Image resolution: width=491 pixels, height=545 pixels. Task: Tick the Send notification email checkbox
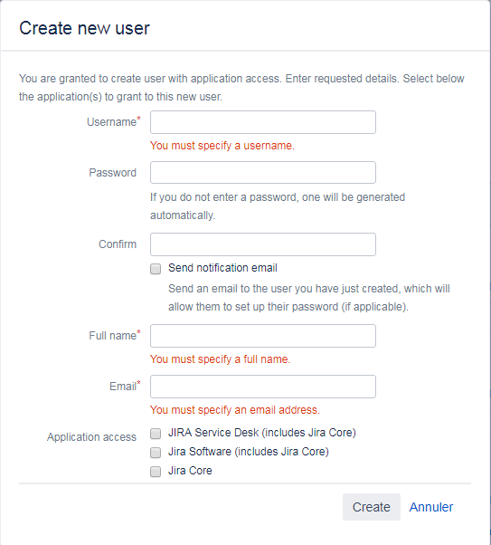(156, 269)
